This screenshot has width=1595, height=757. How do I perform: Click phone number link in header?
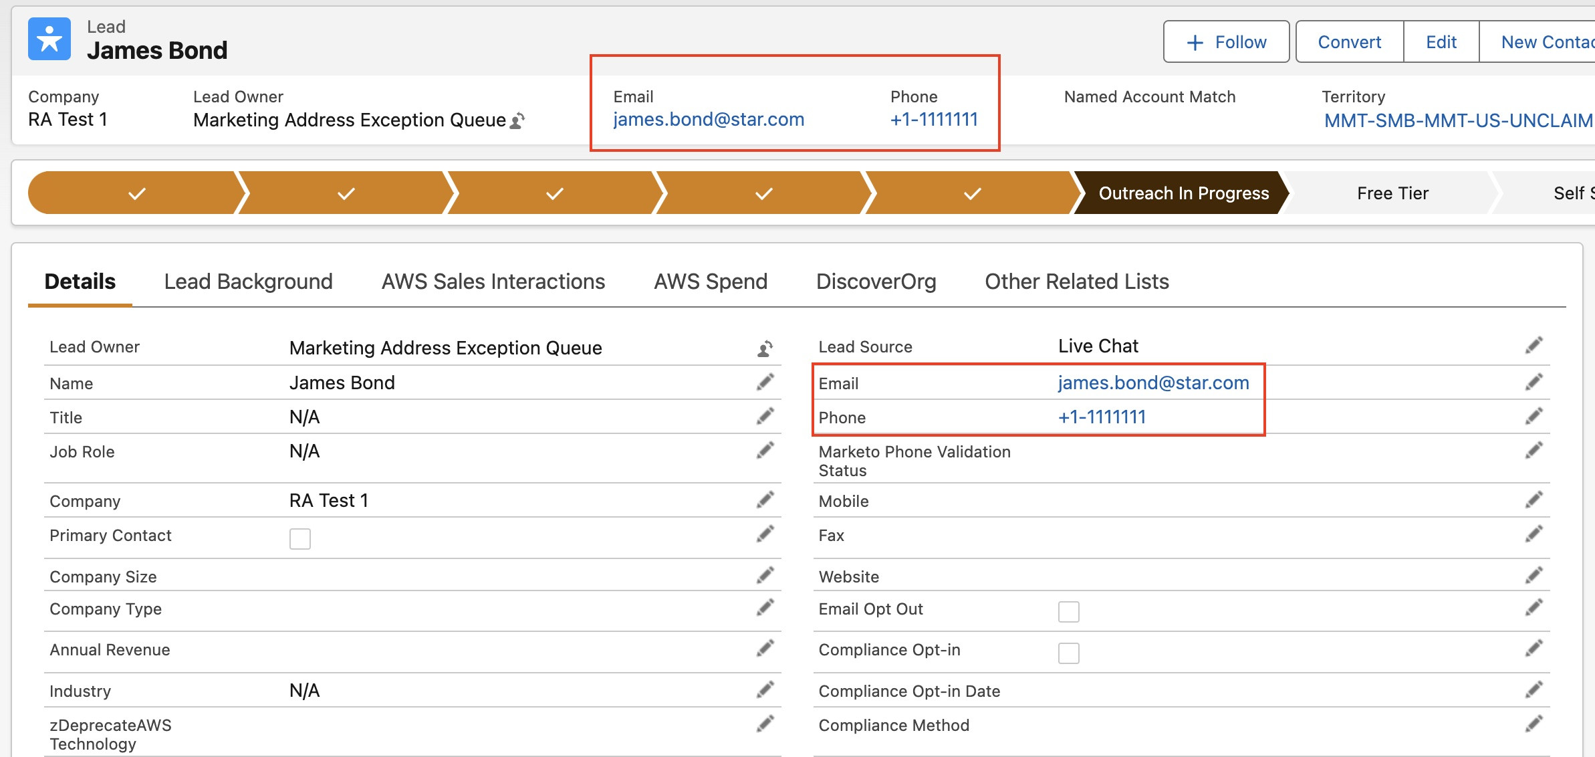(934, 120)
